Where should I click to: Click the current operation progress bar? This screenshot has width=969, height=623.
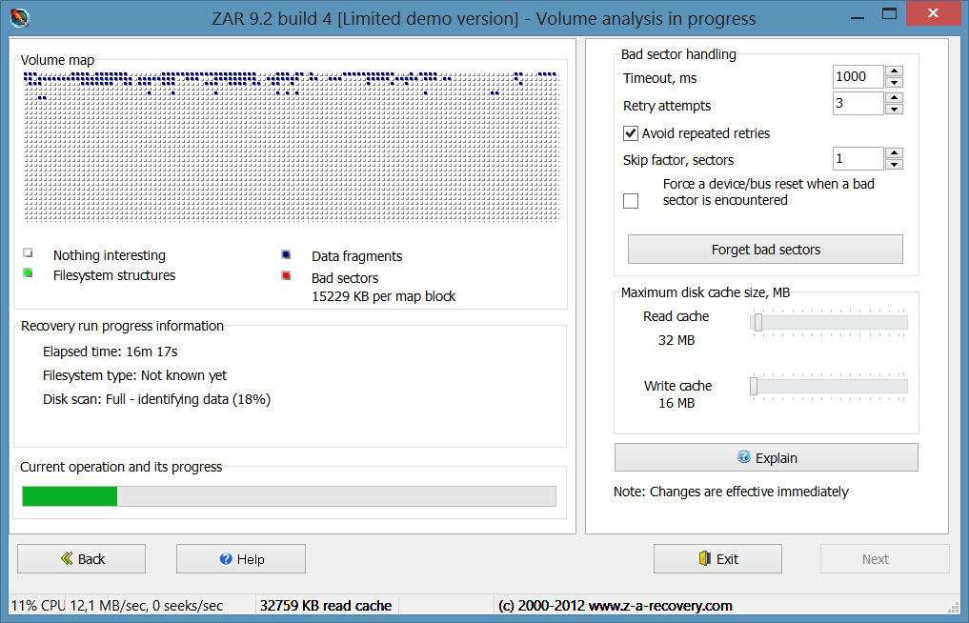pos(290,496)
